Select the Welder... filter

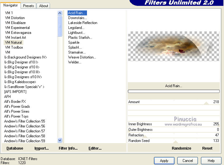pyautogui.click(x=75, y=62)
